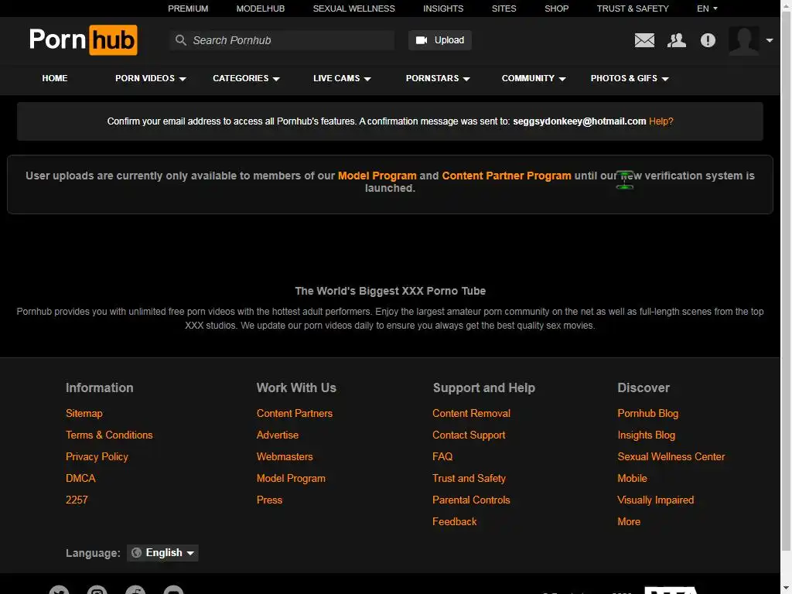The height and width of the screenshot is (594, 792).
Task: Open the Mobile footer link
Action: click(x=632, y=478)
